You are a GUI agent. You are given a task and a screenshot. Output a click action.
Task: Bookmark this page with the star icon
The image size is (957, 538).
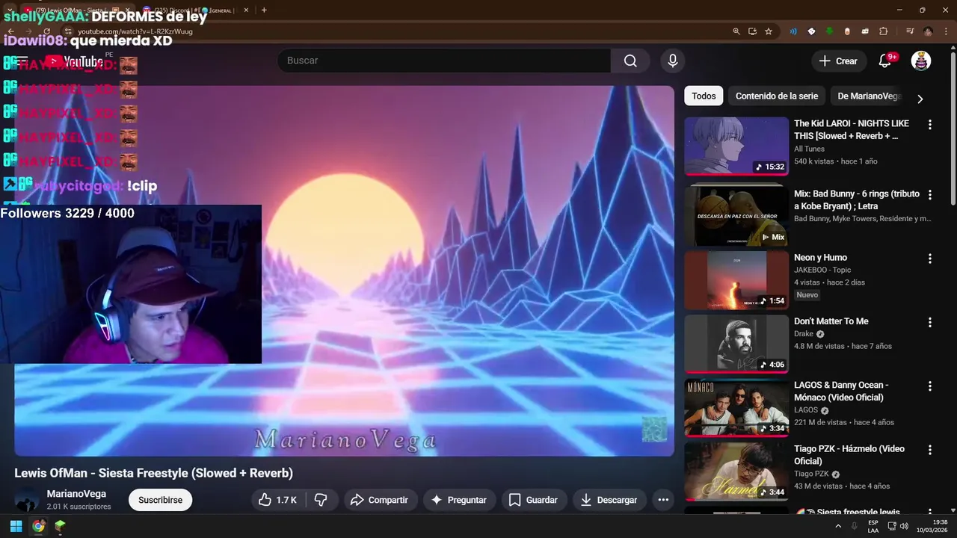[769, 31]
